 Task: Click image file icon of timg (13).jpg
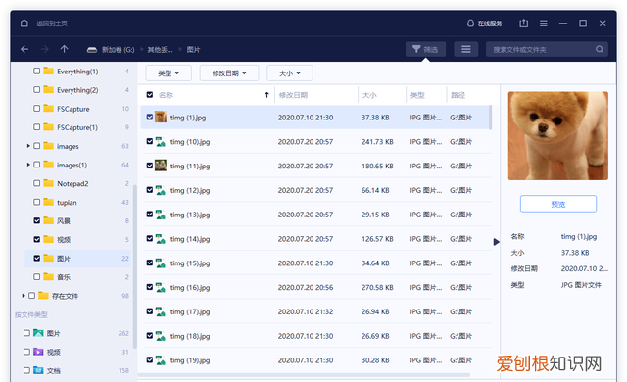pos(161,215)
